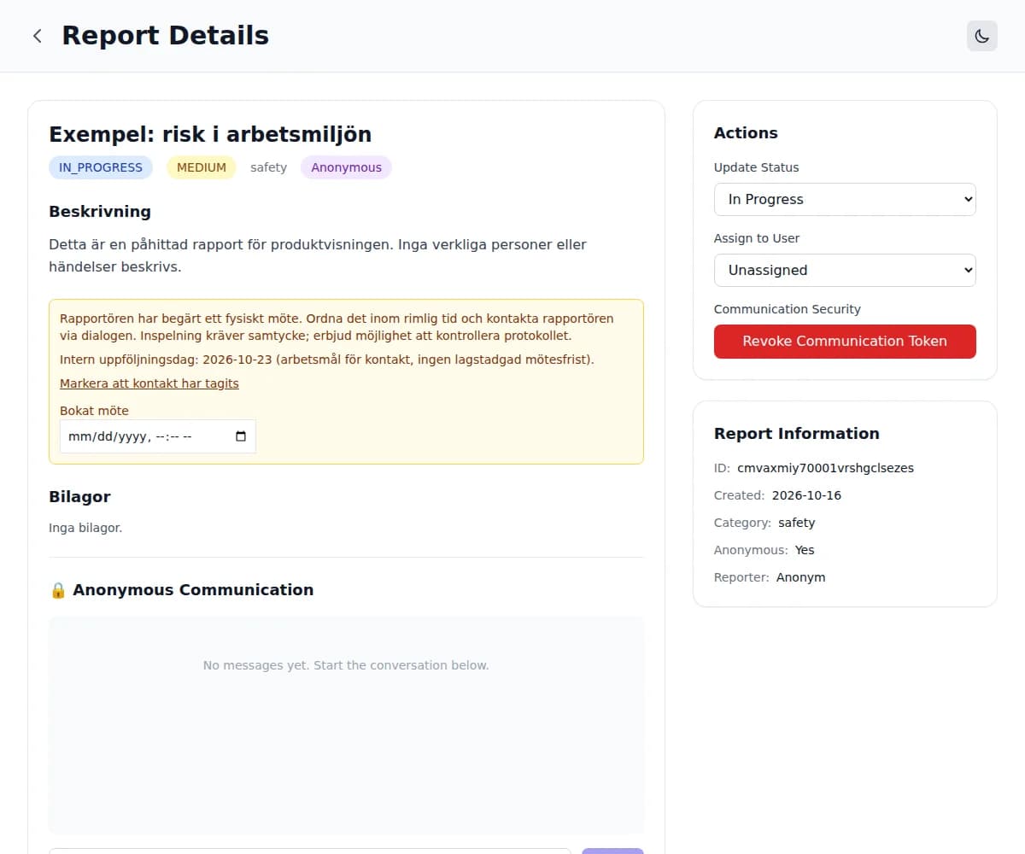
Task: Click the Intern uppföljningsdag 2026-10-23 line
Action: tap(326, 360)
